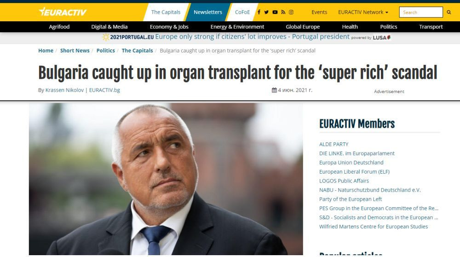
Task: Open the CoFoE tab
Action: tap(242, 12)
